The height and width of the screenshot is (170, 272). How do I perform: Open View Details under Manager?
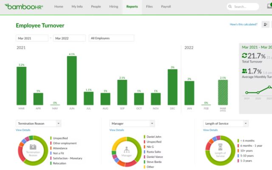pyautogui.click(x=117, y=130)
